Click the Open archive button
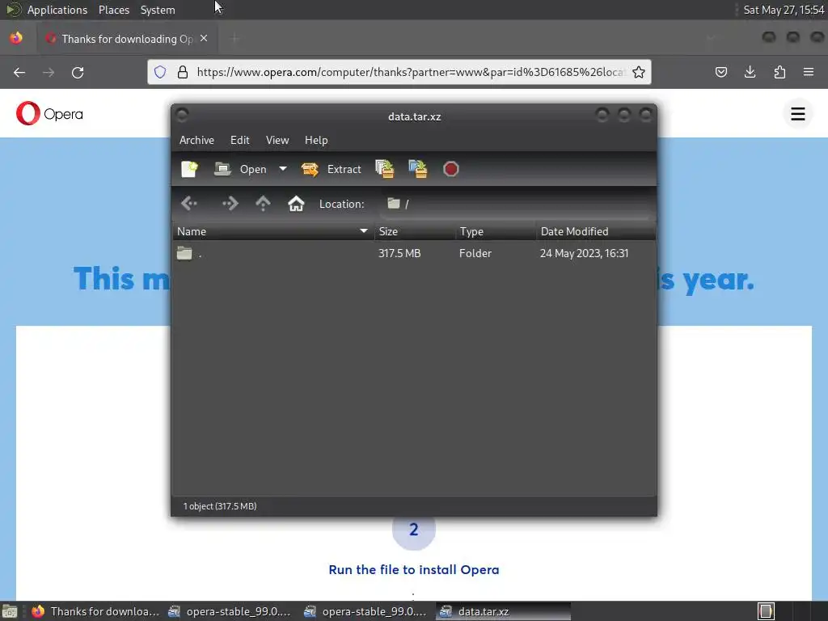828x621 pixels. coord(240,169)
